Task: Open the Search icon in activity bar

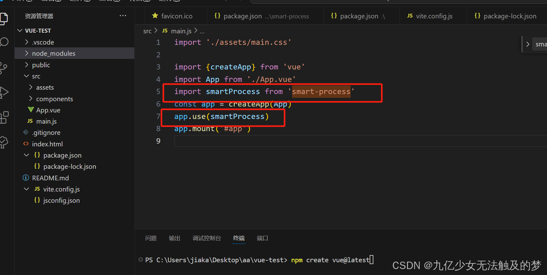Action: pos(4,42)
